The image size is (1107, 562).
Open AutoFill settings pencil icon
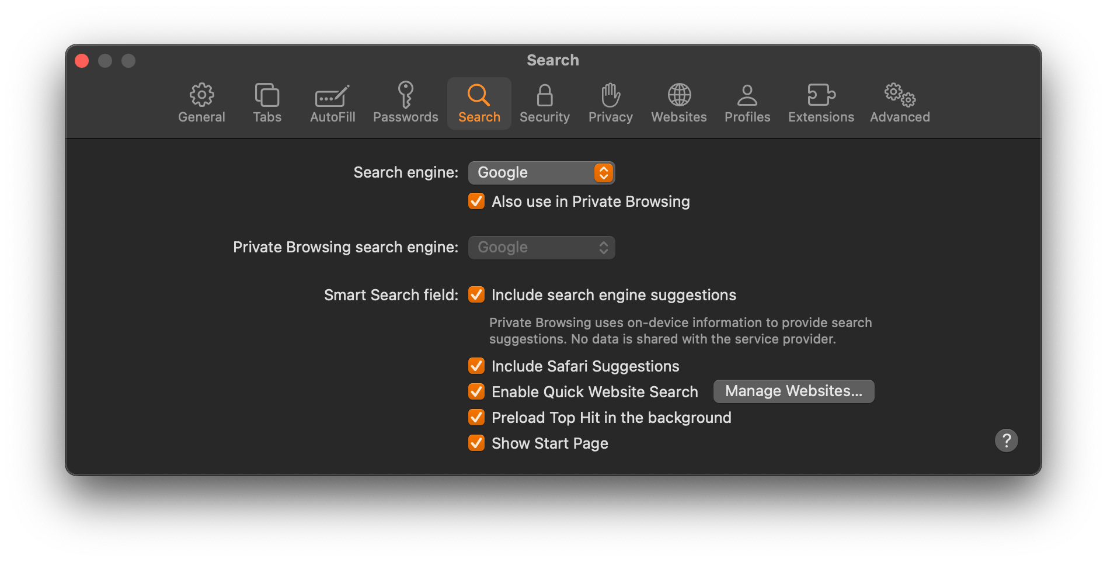coord(332,96)
